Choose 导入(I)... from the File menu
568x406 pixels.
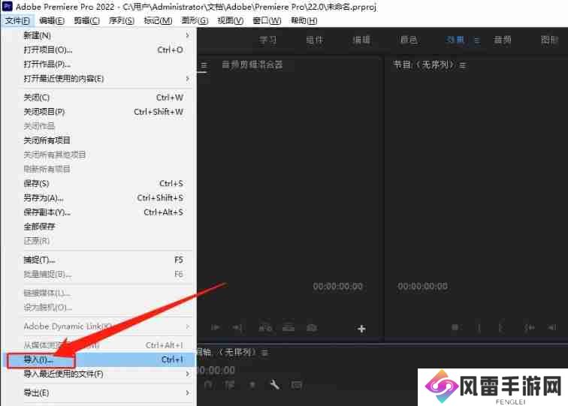click(x=99, y=359)
